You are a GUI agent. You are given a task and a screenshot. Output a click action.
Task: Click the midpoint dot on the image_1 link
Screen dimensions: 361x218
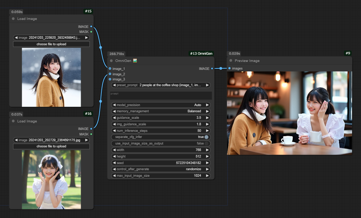[x=100, y=47]
